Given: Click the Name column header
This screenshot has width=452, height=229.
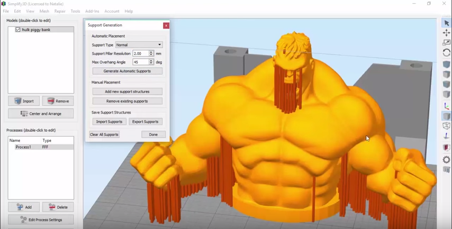Looking at the screenshot, I should [x=25, y=141].
